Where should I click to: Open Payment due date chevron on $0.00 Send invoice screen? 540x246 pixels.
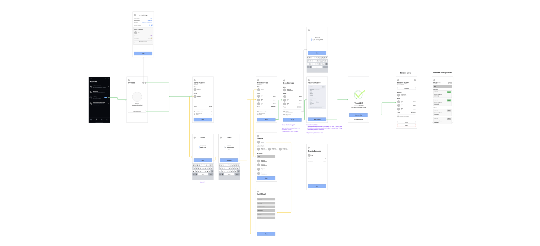(212, 114)
